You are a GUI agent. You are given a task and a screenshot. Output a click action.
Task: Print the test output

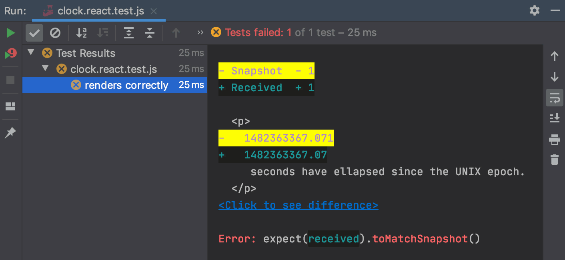coord(555,140)
